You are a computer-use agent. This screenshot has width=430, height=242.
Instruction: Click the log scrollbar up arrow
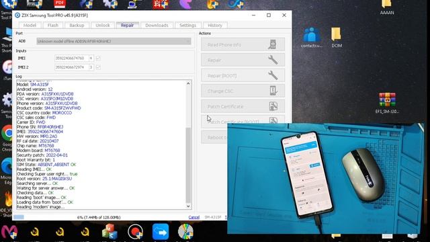pos(188,83)
